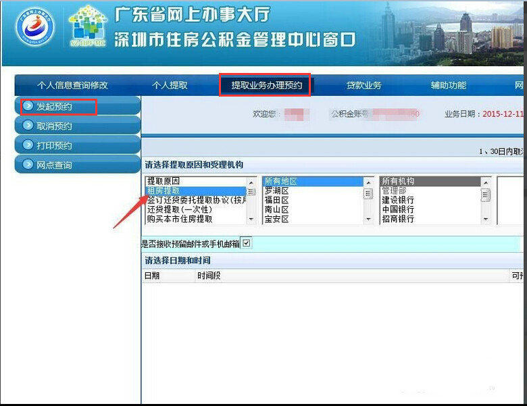Image resolution: width=527 pixels, height=406 pixels.
Task: Select 所有地区 in the district list
Action: pos(313,181)
